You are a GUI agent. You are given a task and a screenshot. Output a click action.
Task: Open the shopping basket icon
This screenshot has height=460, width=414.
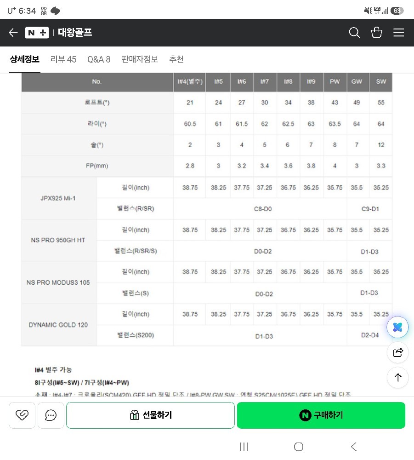click(x=376, y=32)
